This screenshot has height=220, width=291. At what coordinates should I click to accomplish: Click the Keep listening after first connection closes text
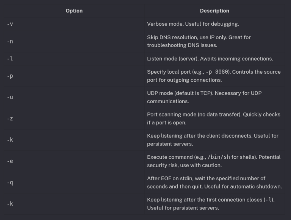pyautogui.click(x=211, y=204)
